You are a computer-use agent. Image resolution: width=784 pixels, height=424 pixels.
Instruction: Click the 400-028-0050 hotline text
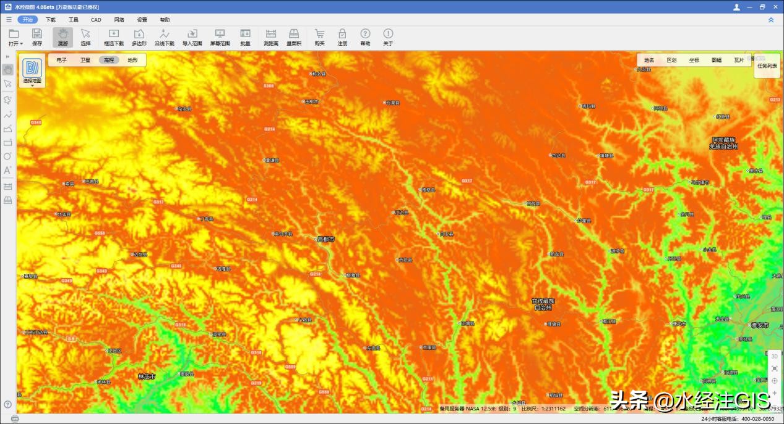tap(757, 419)
